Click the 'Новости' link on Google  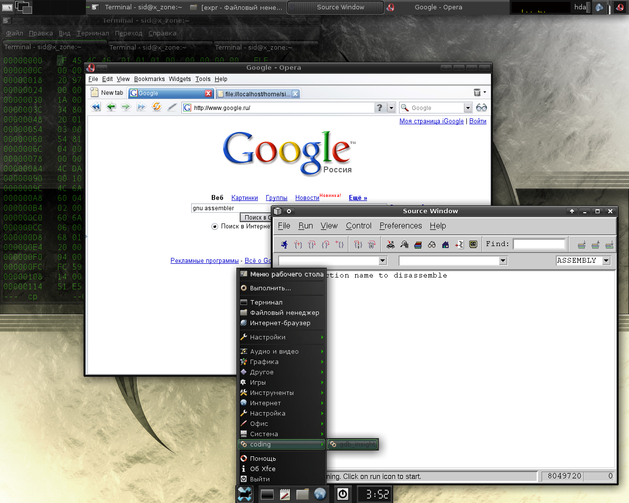pyautogui.click(x=307, y=198)
